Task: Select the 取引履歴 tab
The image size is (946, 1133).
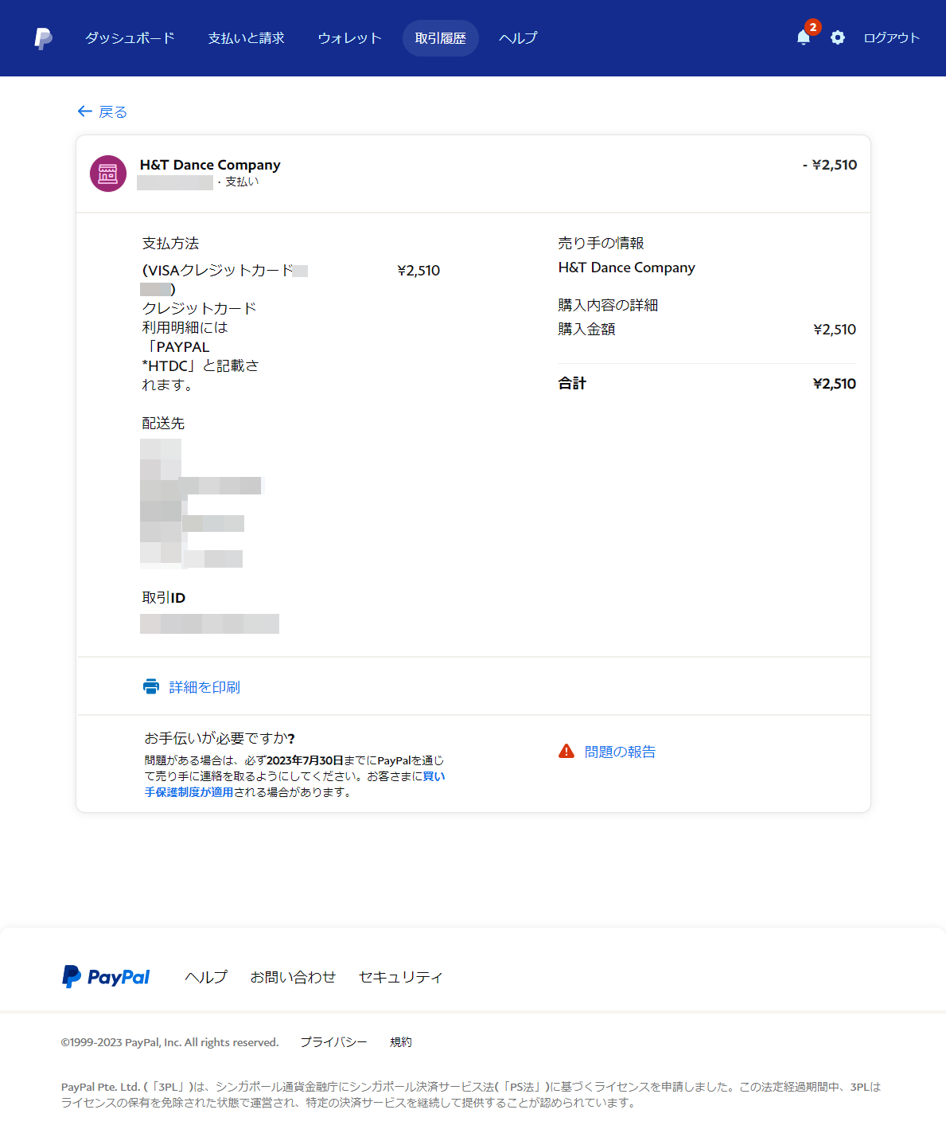Action: (x=441, y=38)
